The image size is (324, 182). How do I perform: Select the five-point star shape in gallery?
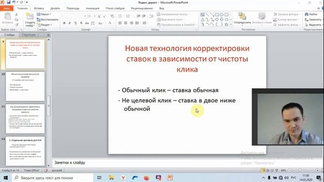coord(226,24)
